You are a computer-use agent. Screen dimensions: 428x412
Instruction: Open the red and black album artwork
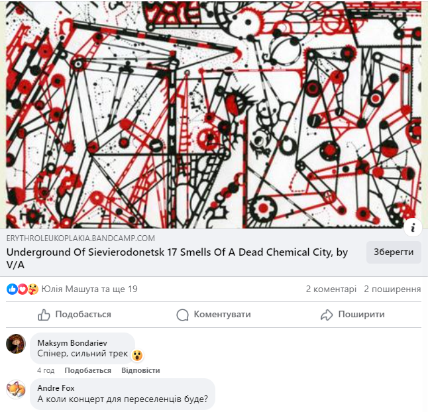213,115
